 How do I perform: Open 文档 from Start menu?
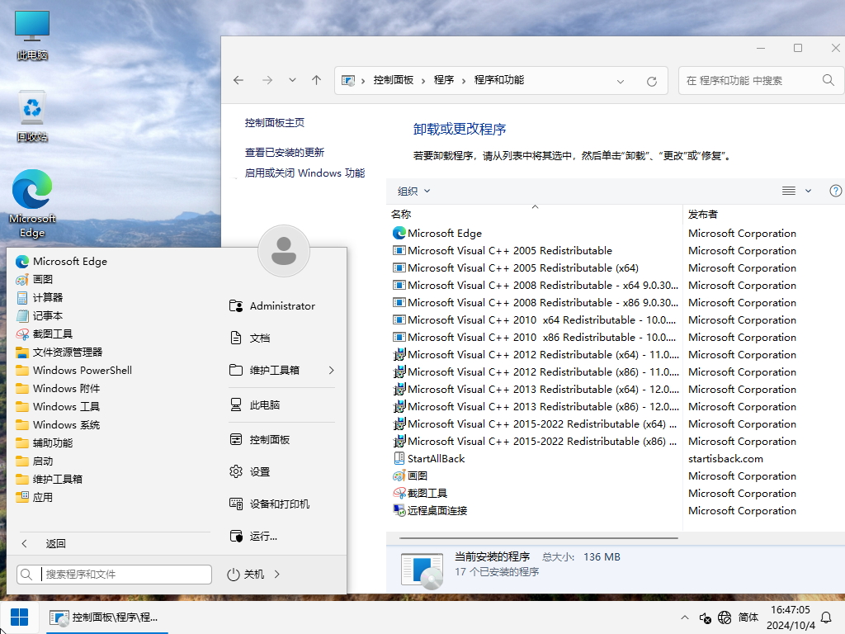pos(249,338)
